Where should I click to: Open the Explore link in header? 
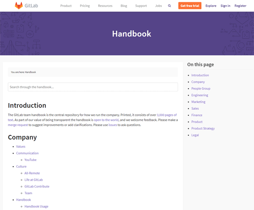coord(211,6)
